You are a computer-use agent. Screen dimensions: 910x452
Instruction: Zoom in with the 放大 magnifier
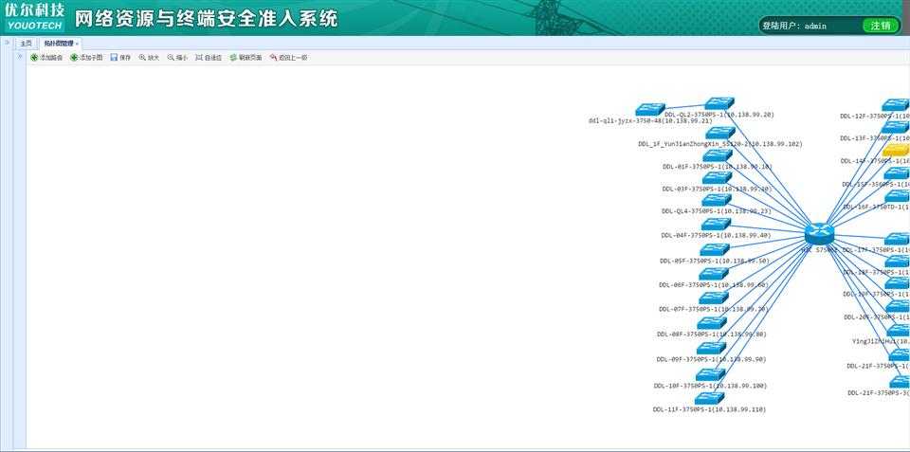pos(149,58)
